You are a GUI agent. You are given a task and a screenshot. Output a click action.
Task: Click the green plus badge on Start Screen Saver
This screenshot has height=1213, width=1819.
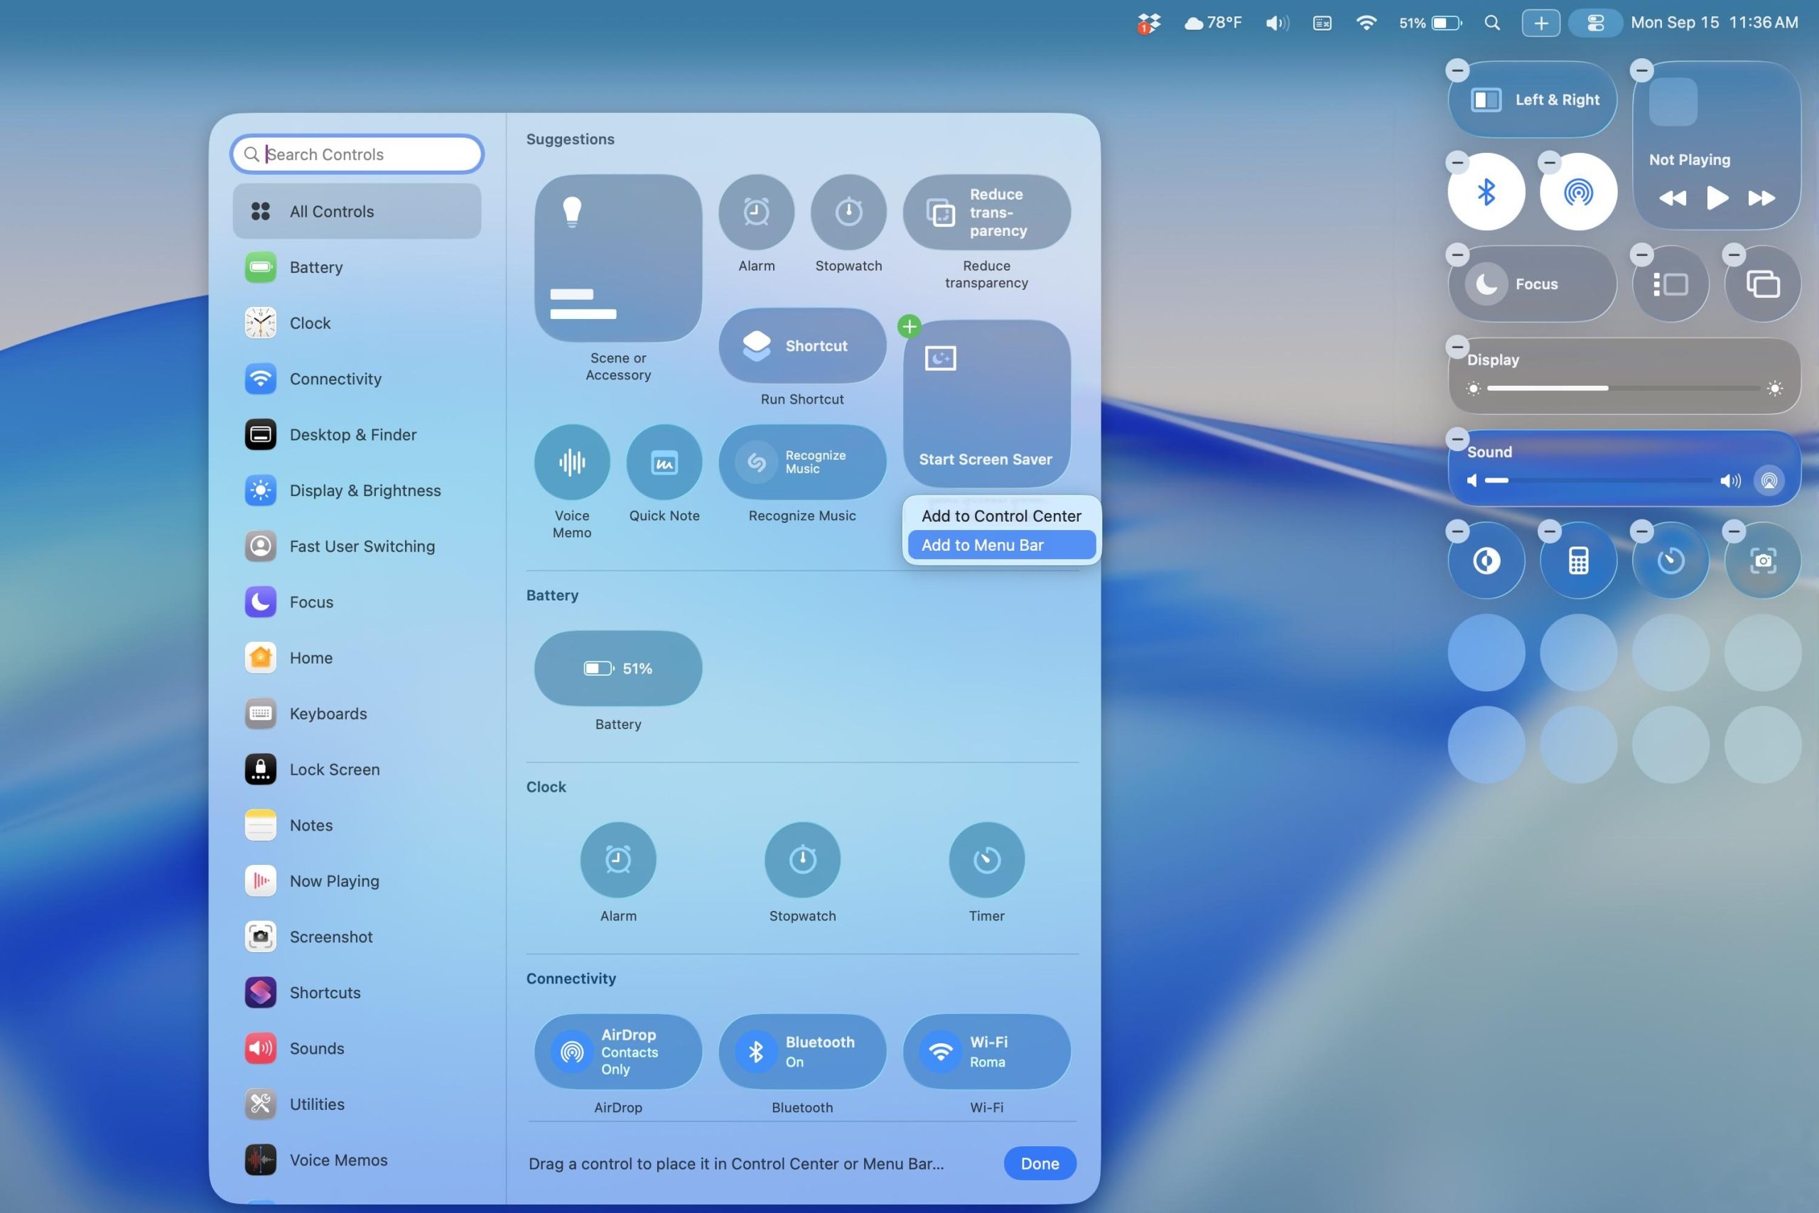[x=909, y=326]
